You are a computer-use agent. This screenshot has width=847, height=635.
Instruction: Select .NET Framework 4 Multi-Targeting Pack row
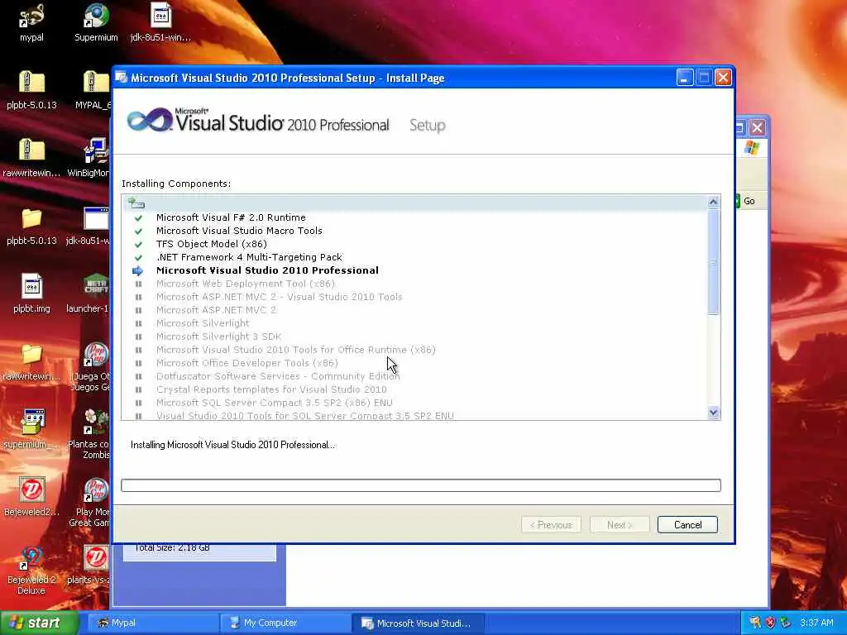pyautogui.click(x=415, y=257)
